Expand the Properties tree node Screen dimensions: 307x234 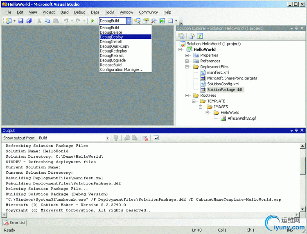pyautogui.click(x=187, y=55)
